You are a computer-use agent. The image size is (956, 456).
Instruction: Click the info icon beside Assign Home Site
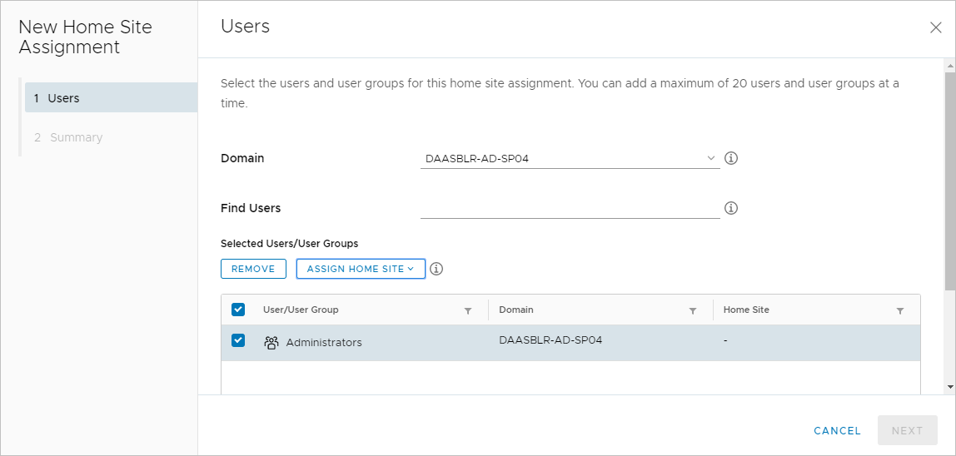pos(436,269)
